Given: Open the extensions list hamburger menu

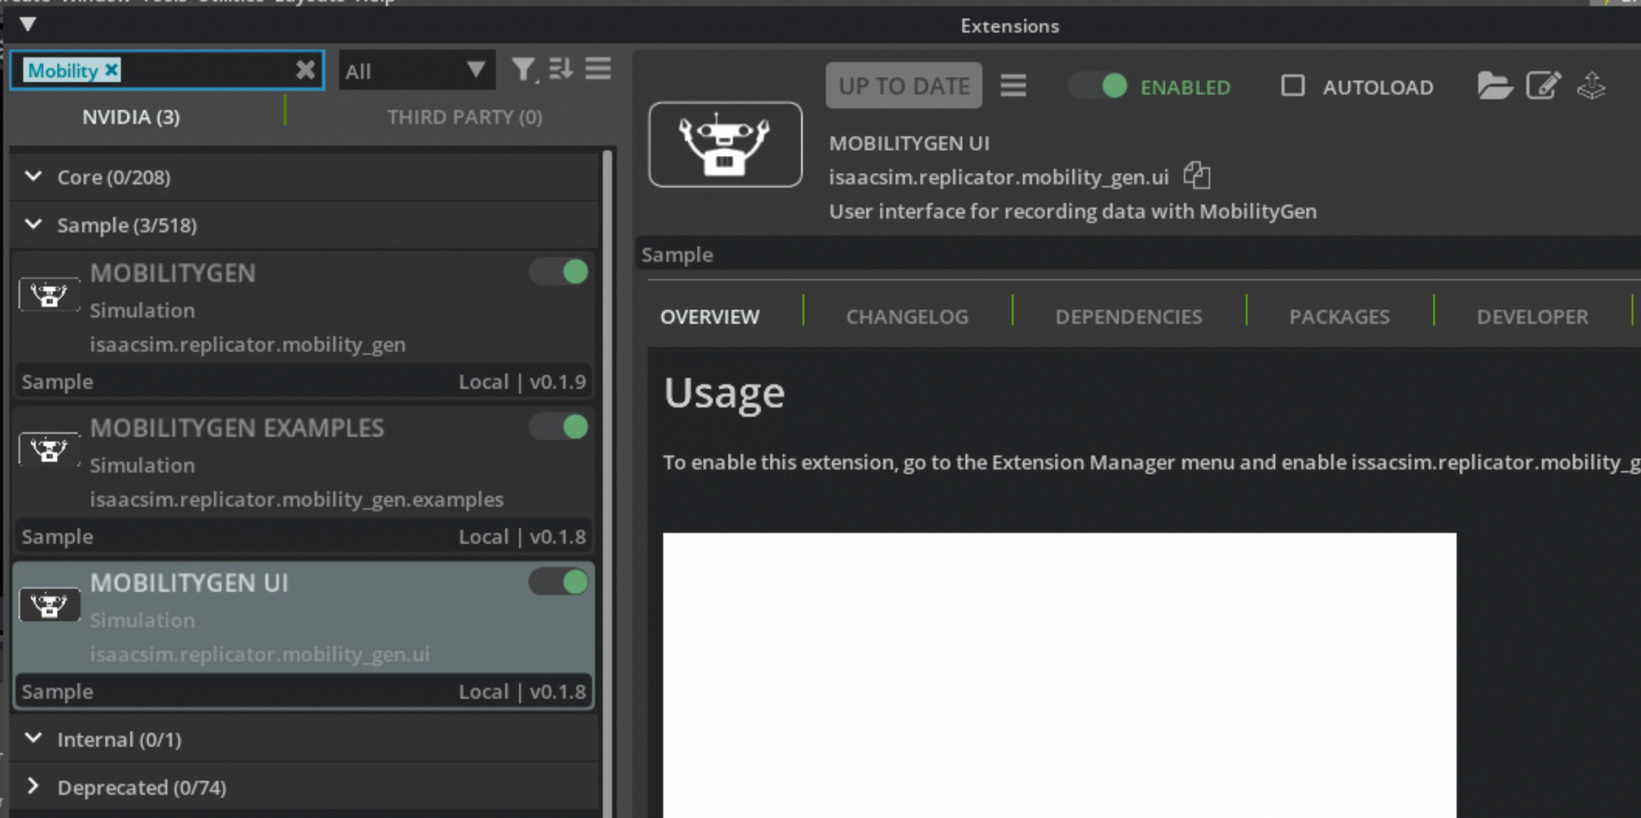Looking at the screenshot, I should coord(598,69).
